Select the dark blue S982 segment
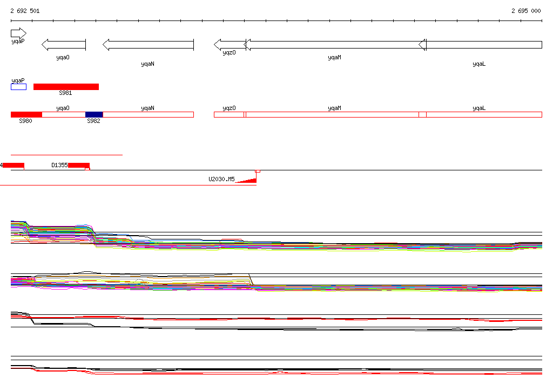The height and width of the screenshot is (385, 553). (94, 114)
